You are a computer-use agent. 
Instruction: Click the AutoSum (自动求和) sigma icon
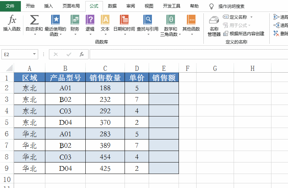(x=34, y=20)
